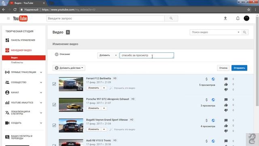Image resolution: width=259 pixels, height=146 pixels.
Task: Click monetization dollar icon for Porsche 997 GT2
Action: coord(206,100)
